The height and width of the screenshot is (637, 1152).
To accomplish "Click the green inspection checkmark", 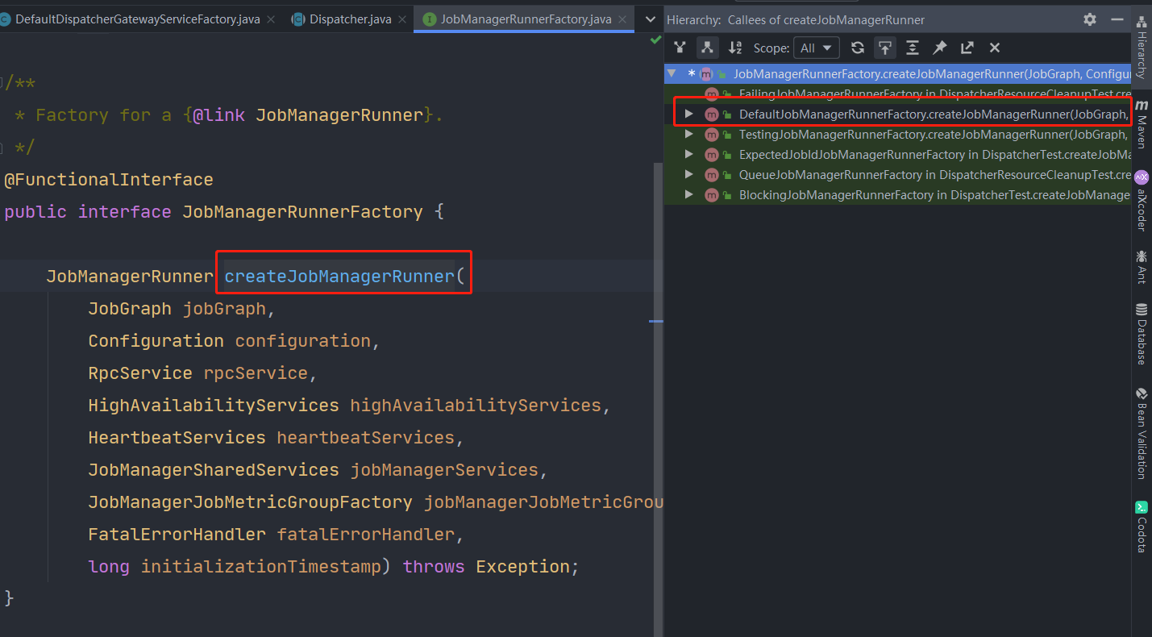I will tap(655, 40).
